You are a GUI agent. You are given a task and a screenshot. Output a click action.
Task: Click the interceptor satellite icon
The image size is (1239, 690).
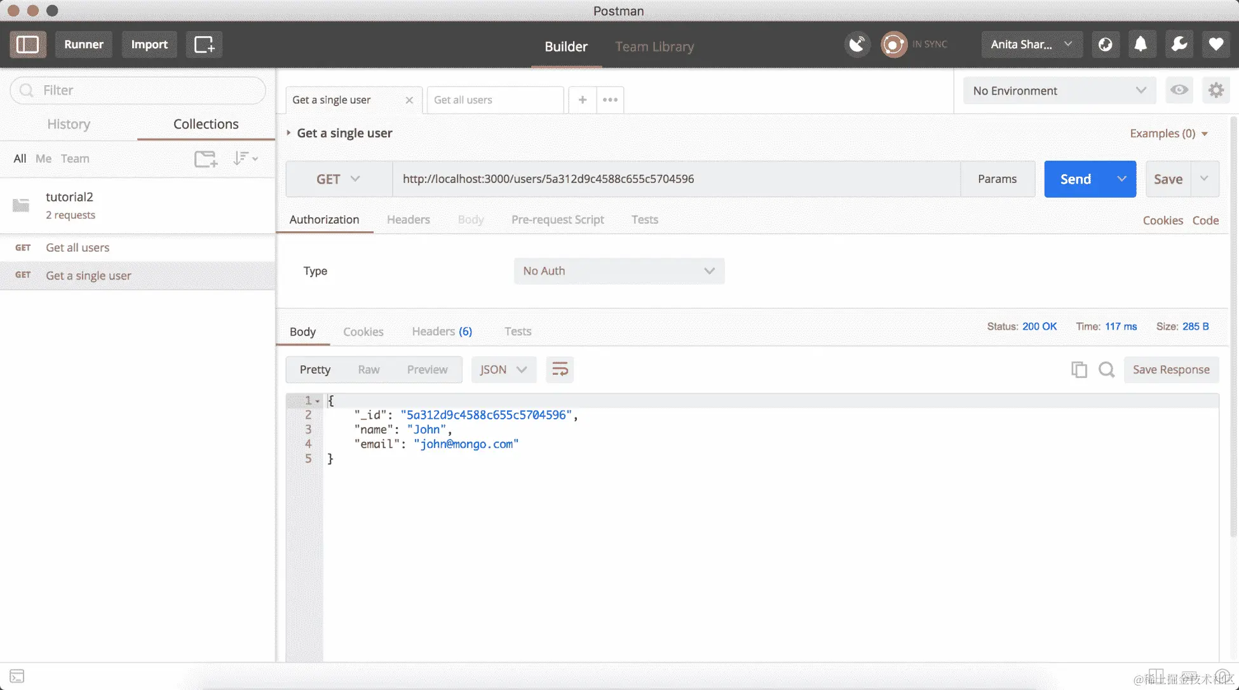pyautogui.click(x=857, y=44)
